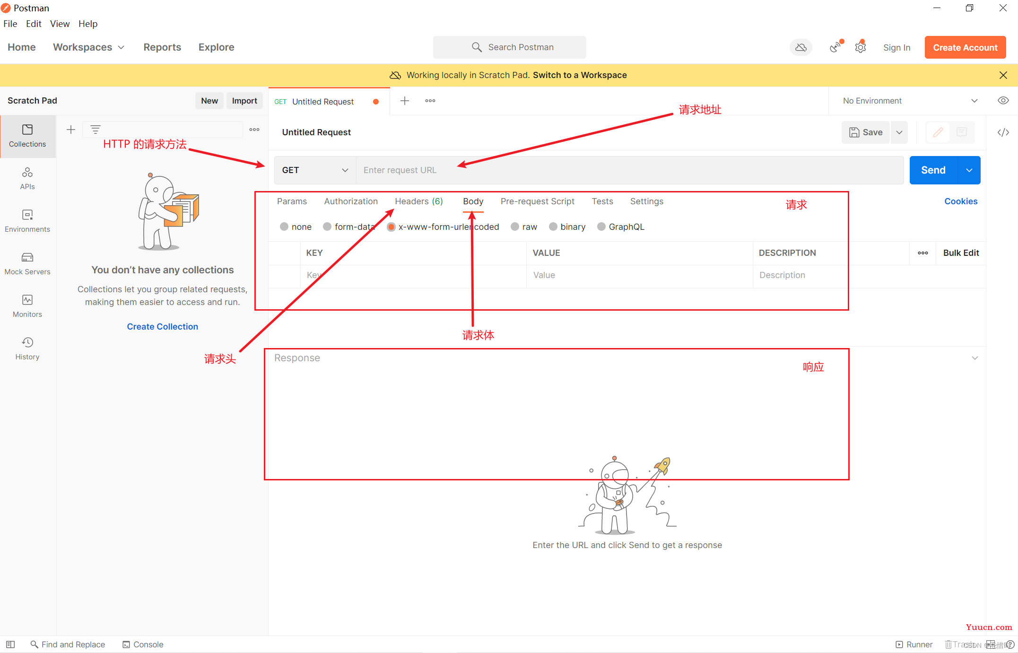This screenshot has width=1018, height=653.
Task: Open the History sidebar panel
Action: point(27,348)
